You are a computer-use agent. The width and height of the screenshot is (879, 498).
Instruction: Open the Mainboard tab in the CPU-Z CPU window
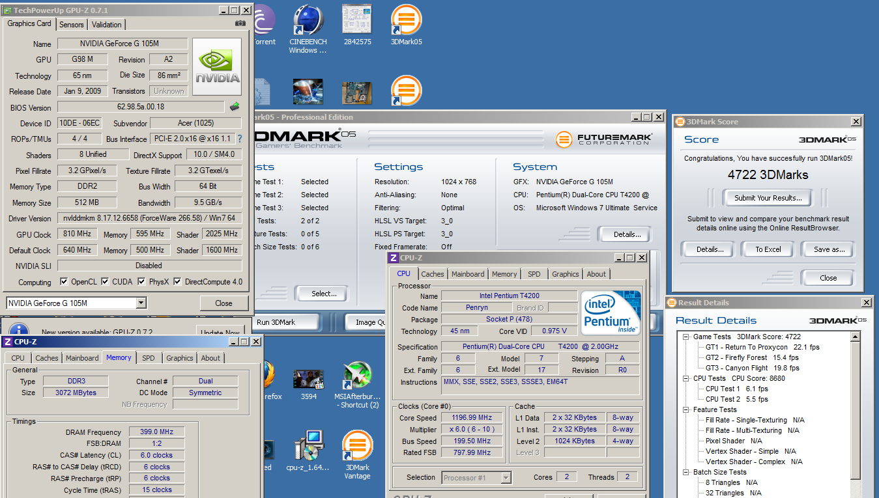coord(468,274)
